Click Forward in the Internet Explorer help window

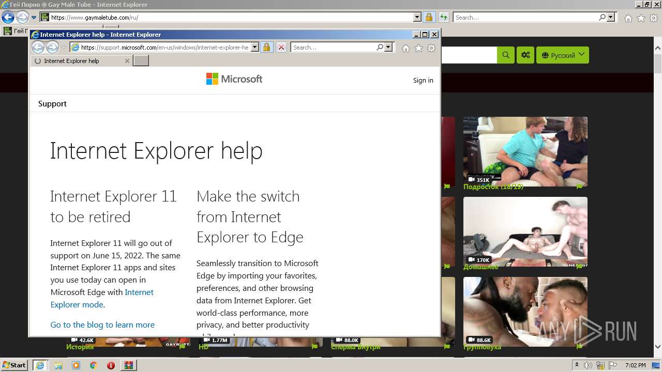pos(52,48)
